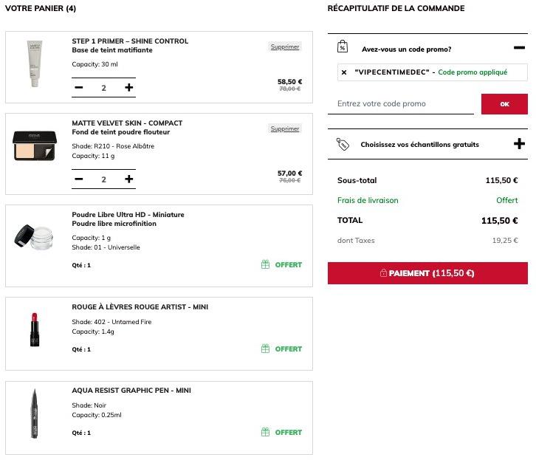The height and width of the screenshot is (460, 536).
Task: Decrease quantity of Matte Velvet Skin compact
Action: (79, 179)
